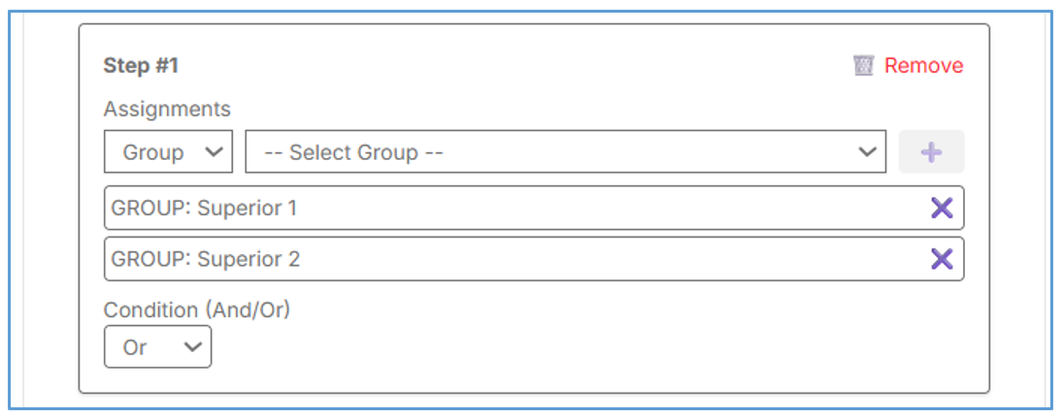The width and height of the screenshot is (1063, 419).
Task: Expand the chevron on the Select Group box
Action: [868, 152]
